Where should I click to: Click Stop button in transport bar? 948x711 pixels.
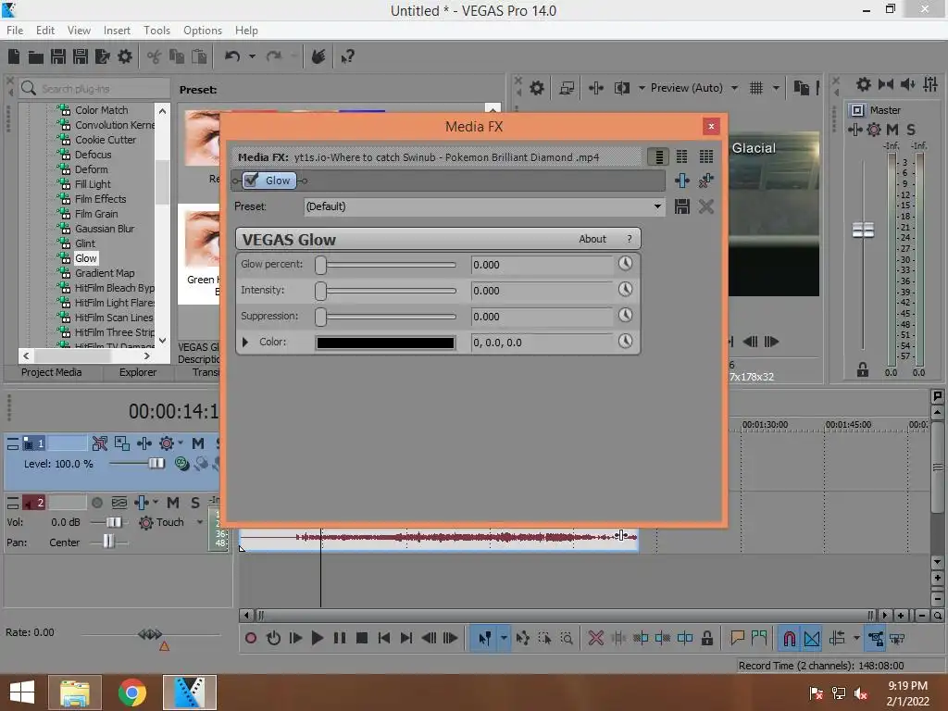[362, 638]
